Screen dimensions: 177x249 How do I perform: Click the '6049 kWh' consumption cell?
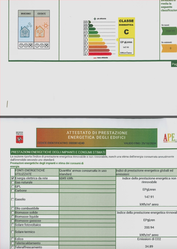87,178
